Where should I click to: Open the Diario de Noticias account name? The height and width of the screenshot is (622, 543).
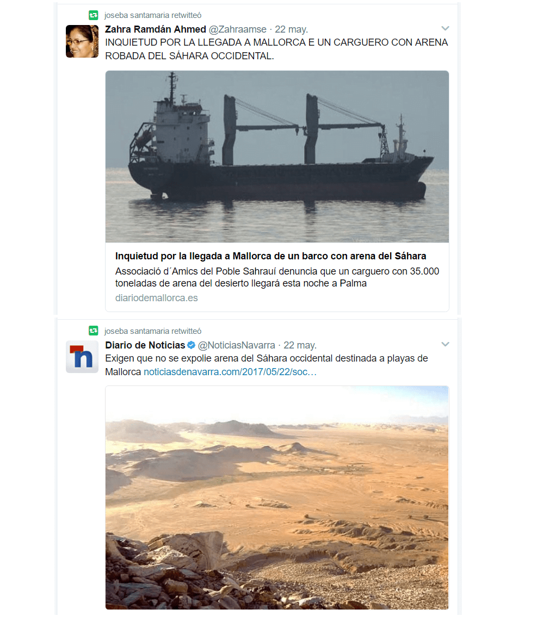(x=145, y=345)
